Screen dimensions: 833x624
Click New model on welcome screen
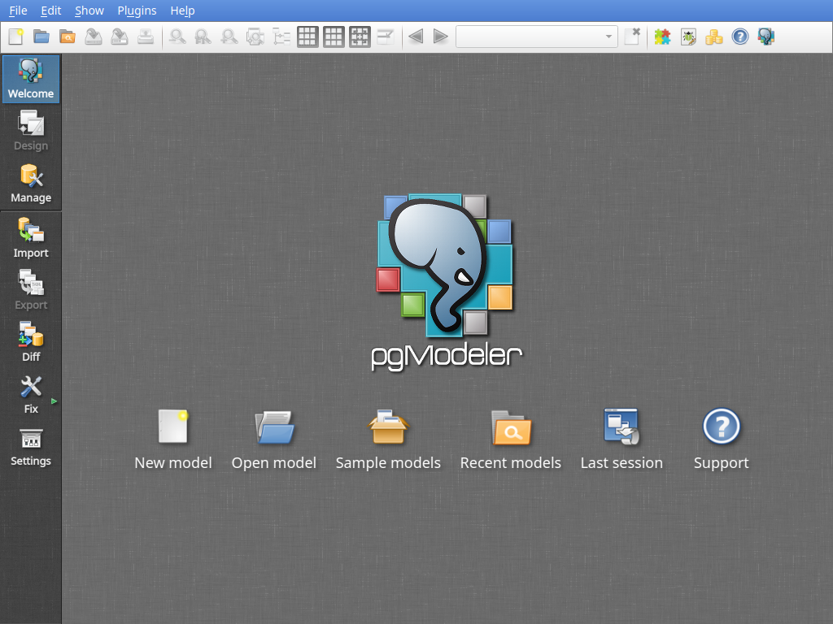pyautogui.click(x=173, y=439)
